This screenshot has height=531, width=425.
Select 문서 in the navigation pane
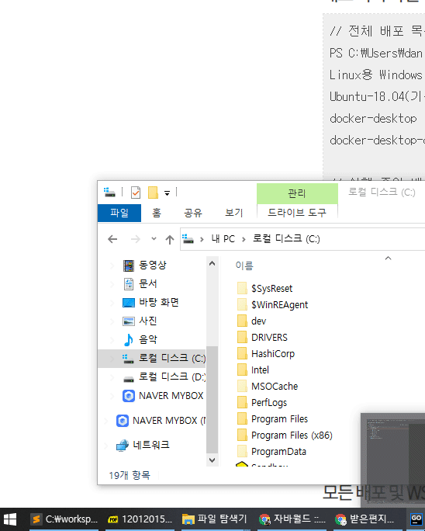[x=148, y=284]
